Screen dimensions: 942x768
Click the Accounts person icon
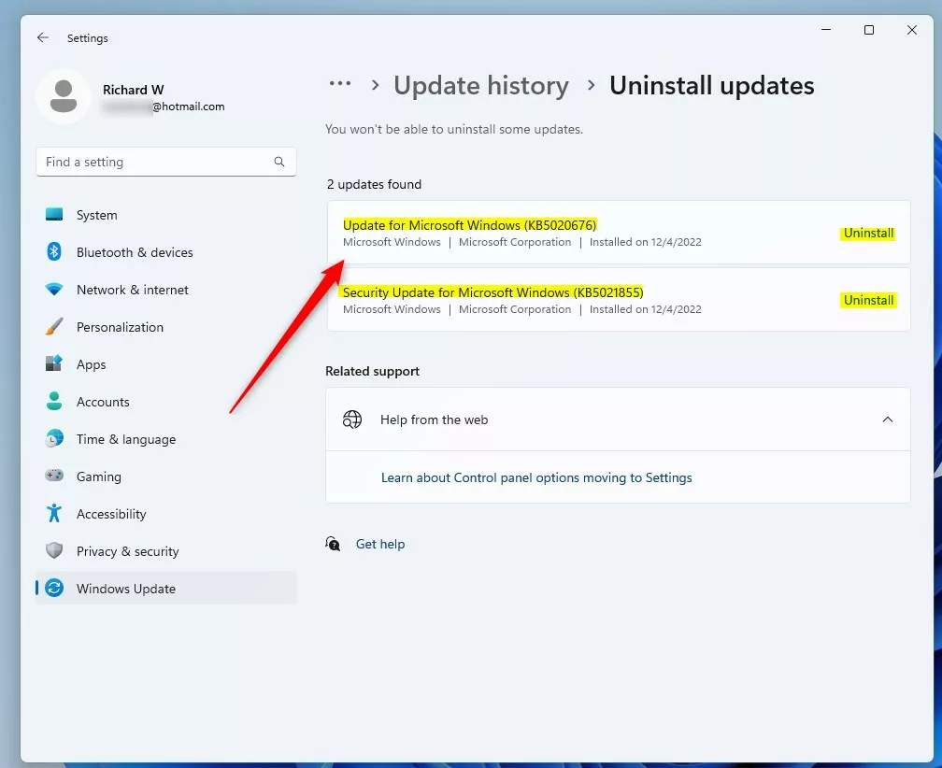coord(54,401)
